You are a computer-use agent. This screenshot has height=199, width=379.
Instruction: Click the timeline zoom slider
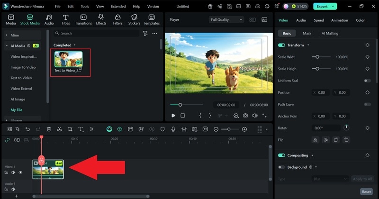pyautogui.click(x=229, y=129)
